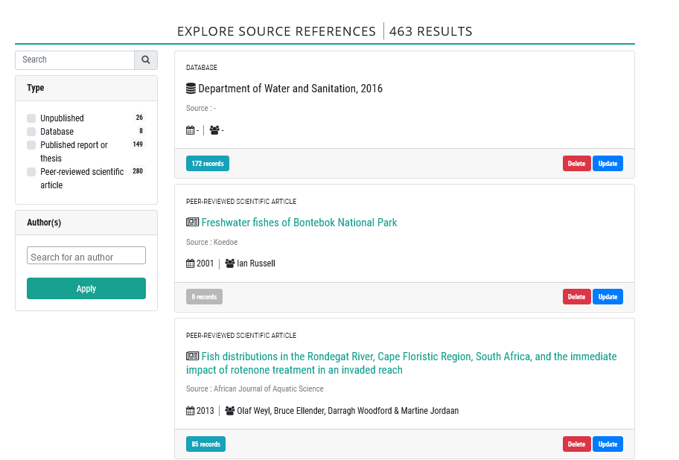Open the Rondegat River fish distributions article
Image resolution: width=679 pixels, height=460 pixels.
[401, 363]
